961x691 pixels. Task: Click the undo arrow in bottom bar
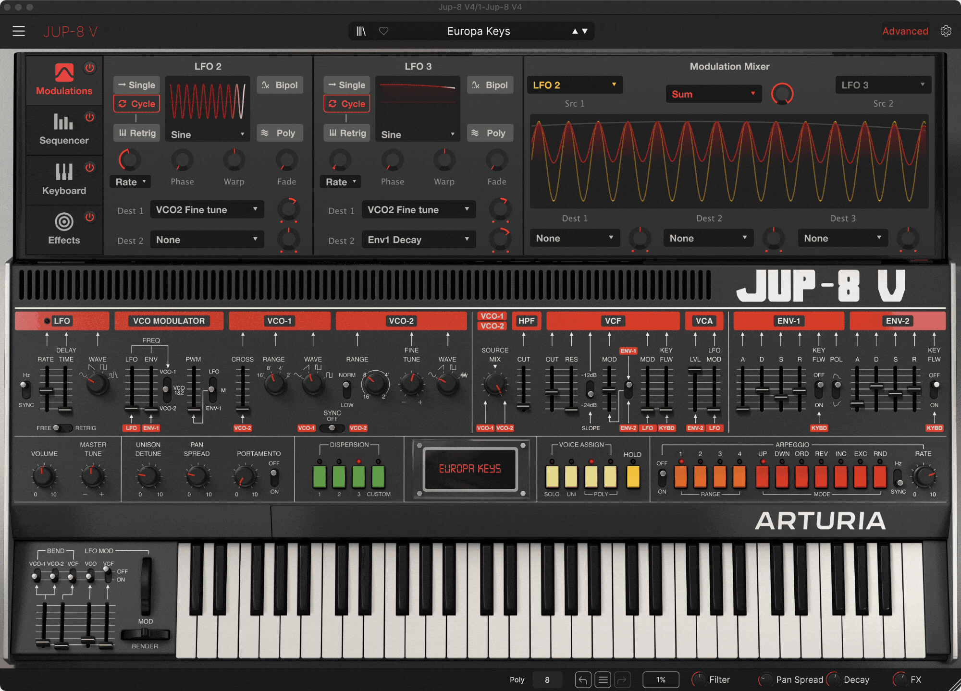coord(583,679)
